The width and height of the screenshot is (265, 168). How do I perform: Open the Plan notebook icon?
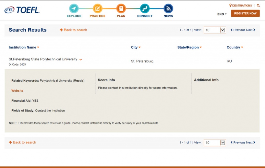[x=121, y=9]
